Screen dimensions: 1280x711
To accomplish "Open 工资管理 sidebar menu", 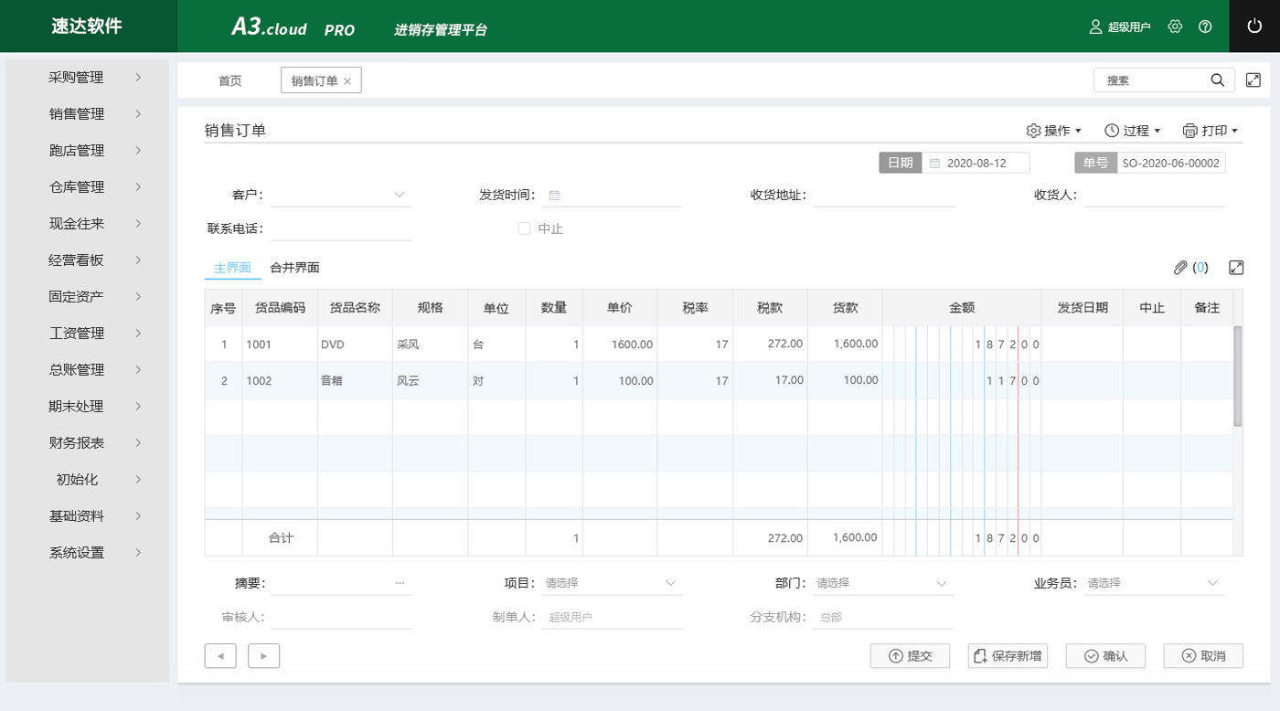I will point(87,334).
